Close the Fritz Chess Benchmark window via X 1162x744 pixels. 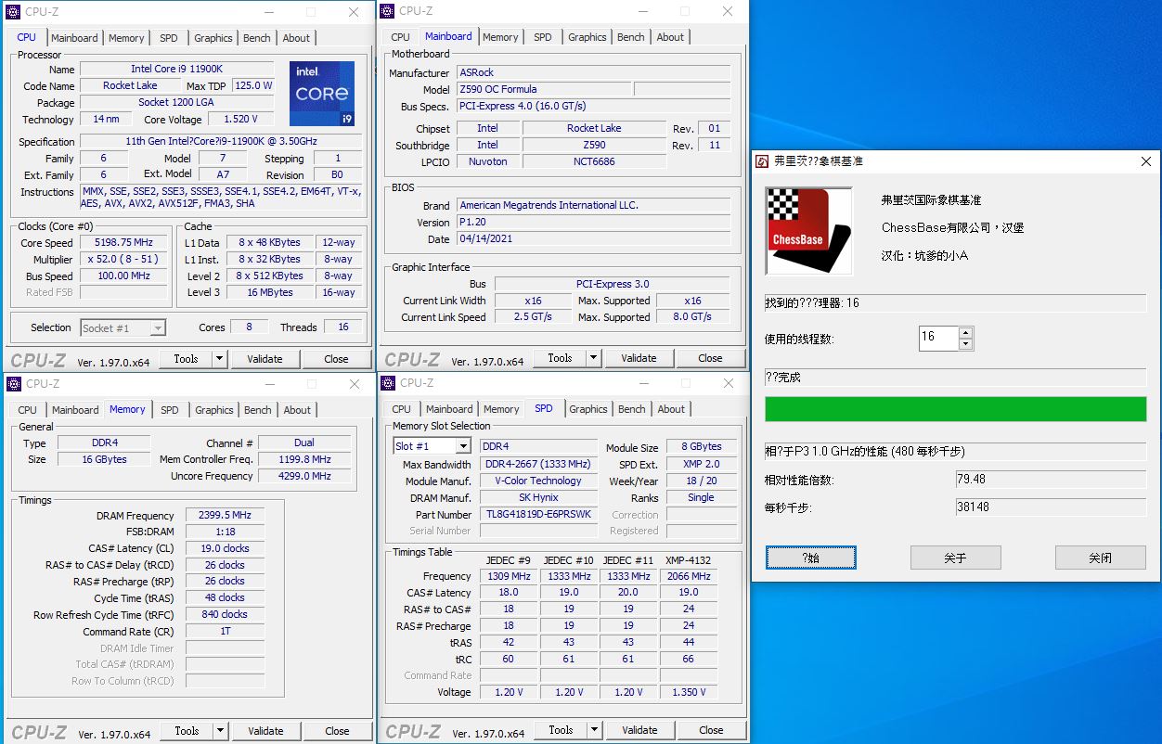click(x=1145, y=161)
